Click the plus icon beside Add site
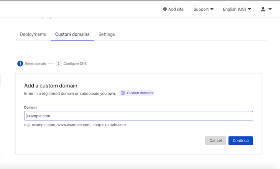280x169 pixels. [165, 9]
